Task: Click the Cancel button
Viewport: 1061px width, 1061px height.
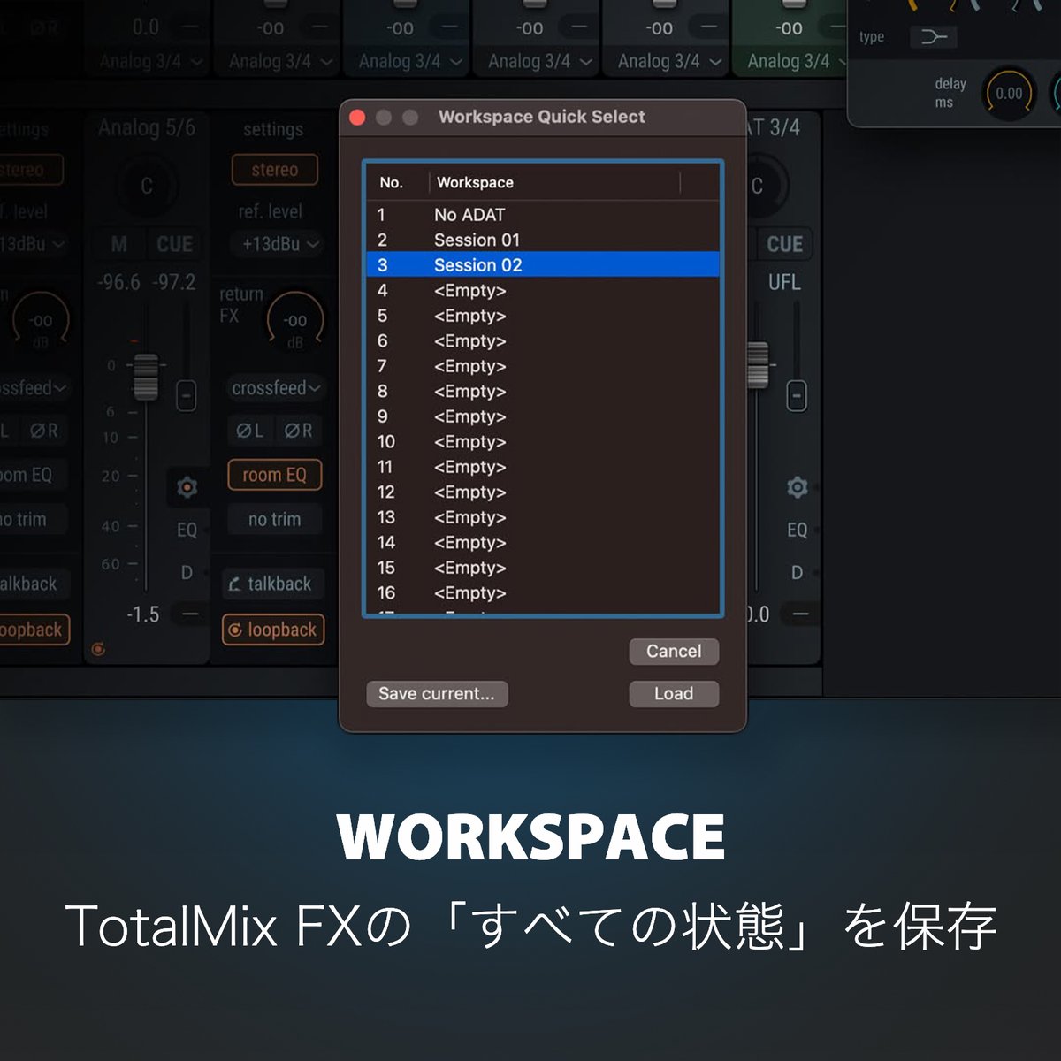Action: pos(674,652)
